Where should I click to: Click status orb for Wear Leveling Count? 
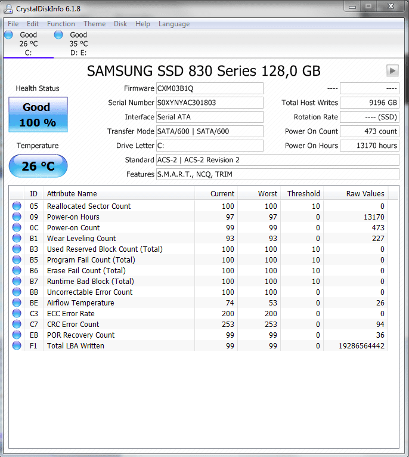point(17,239)
